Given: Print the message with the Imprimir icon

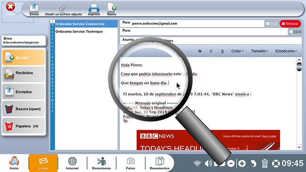Looking at the screenshot, I should click(x=94, y=9).
